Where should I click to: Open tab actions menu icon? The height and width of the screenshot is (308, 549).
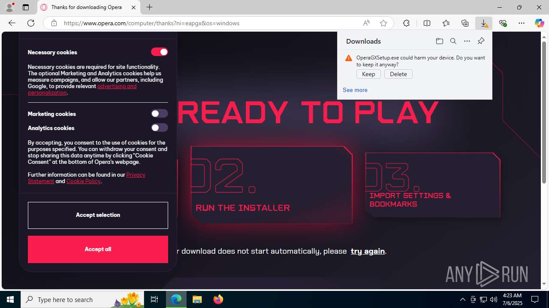coord(26,7)
